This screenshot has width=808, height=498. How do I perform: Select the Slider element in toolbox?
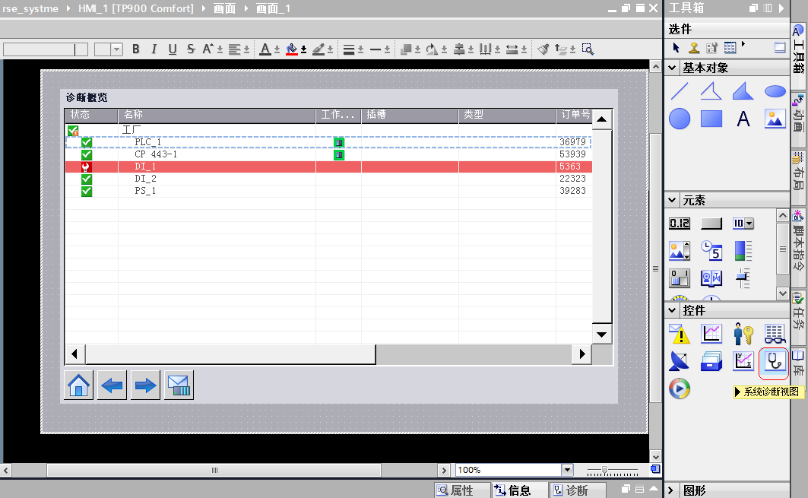(x=743, y=278)
